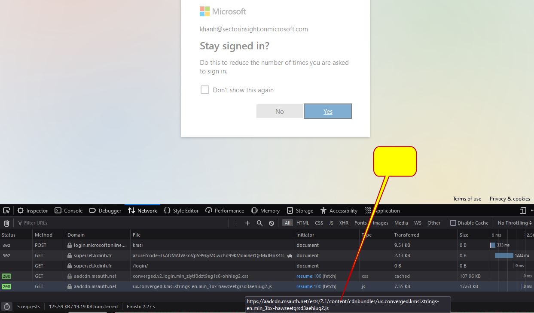Open Privacy & cookies link
The width and height of the screenshot is (534, 313).
(510, 199)
